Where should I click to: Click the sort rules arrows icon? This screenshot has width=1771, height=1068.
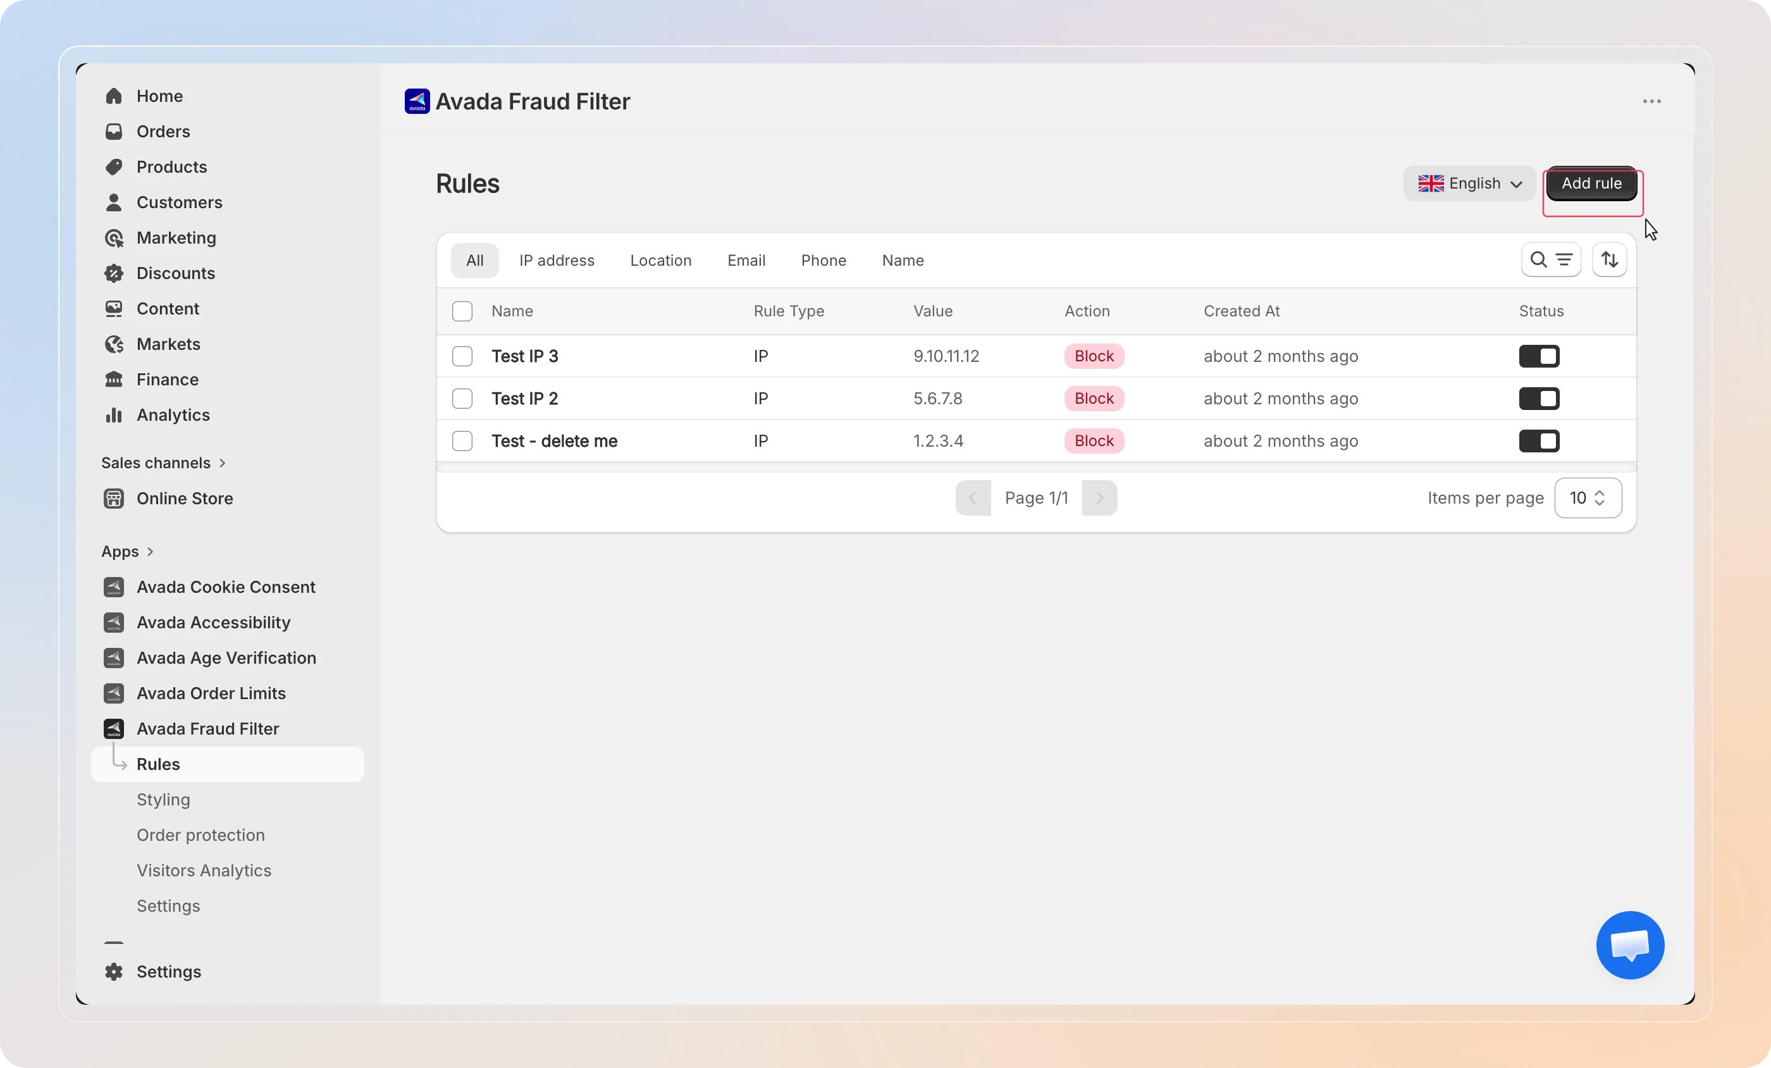[1609, 259]
